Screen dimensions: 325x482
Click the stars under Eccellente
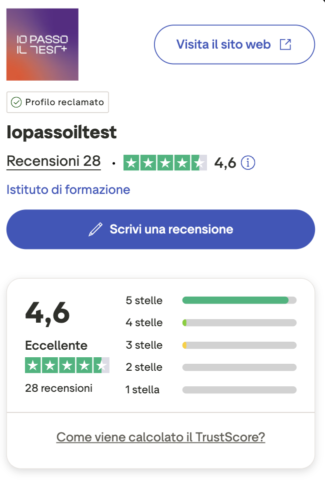pos(67,366)
